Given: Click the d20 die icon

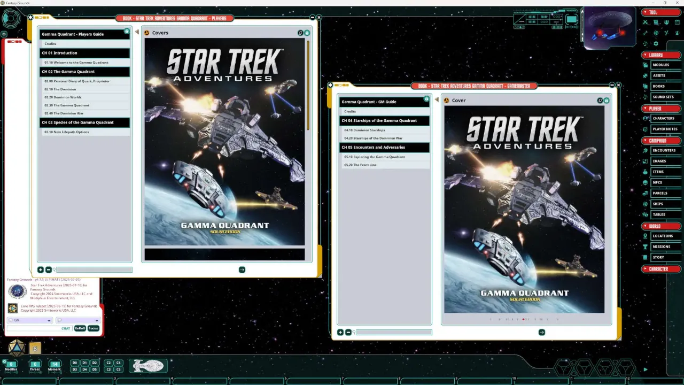Looking at the screenshot, I should click(16, 348).
